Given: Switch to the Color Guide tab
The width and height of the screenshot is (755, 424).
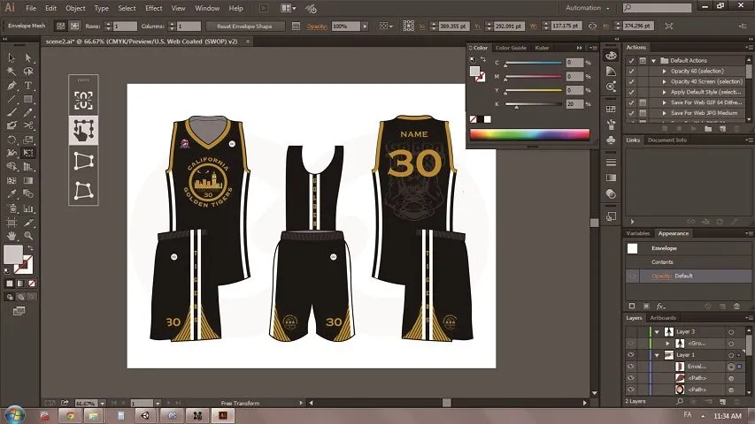Looking at the screenshot, I should (x=511, y=48).
